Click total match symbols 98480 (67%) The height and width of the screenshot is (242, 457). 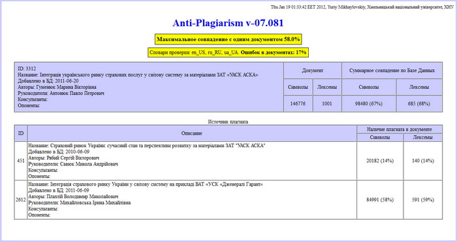point(369,103)
